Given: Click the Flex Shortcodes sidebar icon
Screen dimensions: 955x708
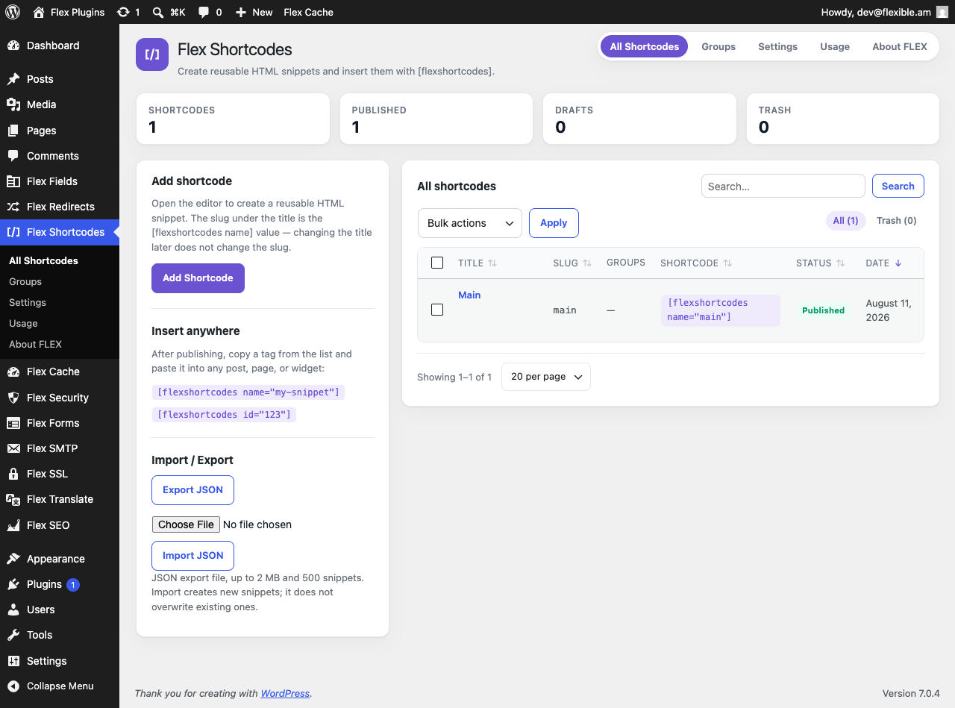Looking at the screenshot, I should (13, 232).
